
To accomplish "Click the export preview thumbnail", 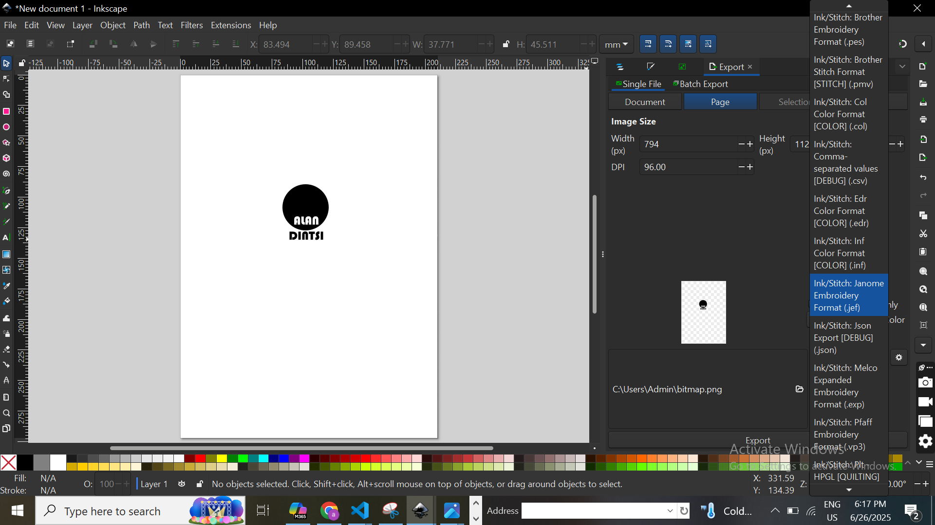I will point(703,312).
